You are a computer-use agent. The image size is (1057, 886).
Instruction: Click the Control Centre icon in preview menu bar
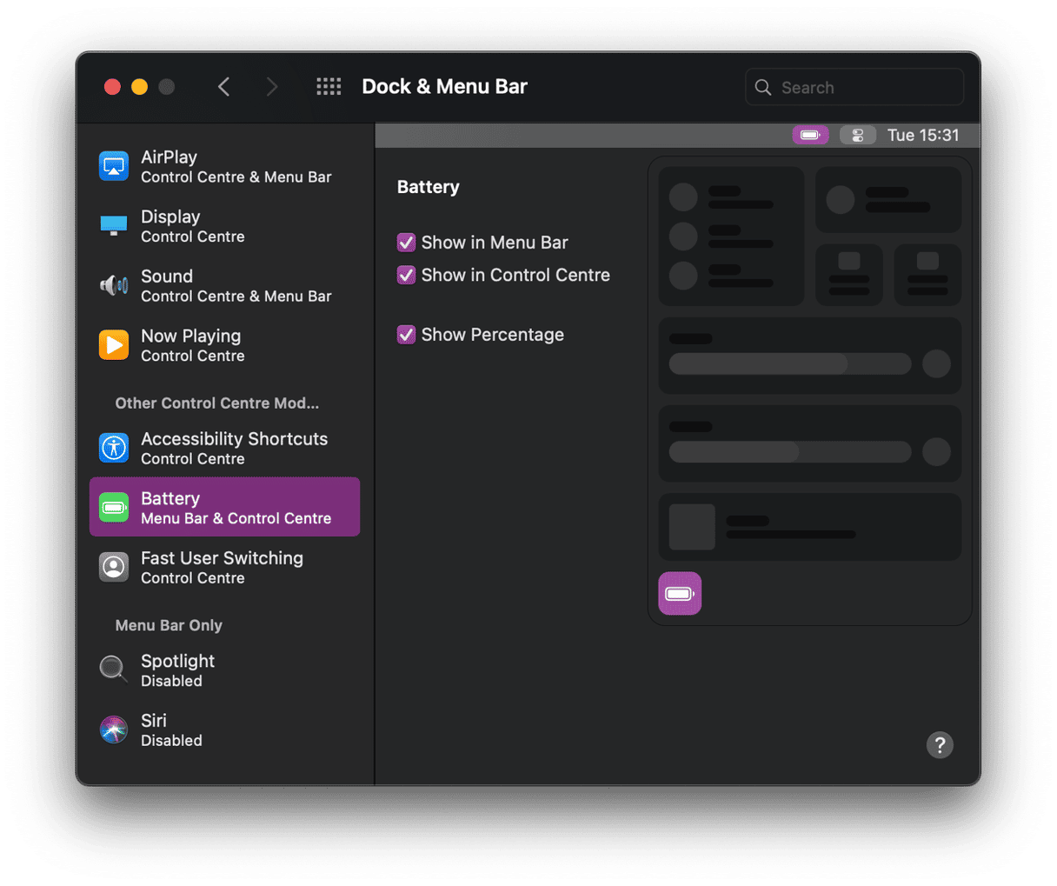(x=857, y=135)
